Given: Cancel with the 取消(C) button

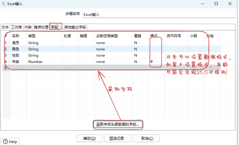Looking at the screenshot, I should [146, 138].
